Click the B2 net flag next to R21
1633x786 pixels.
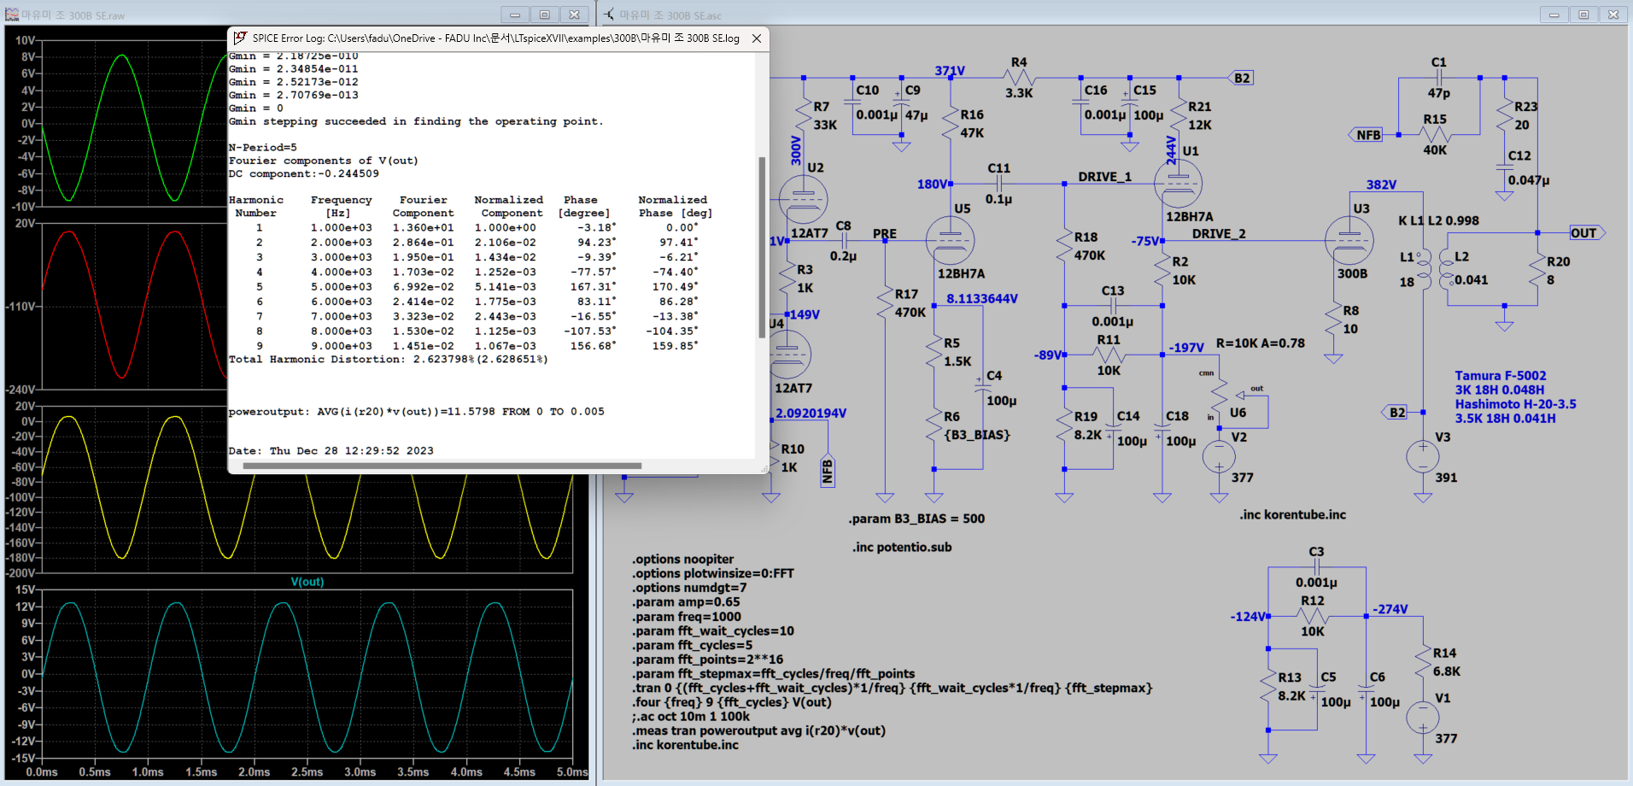[x=1240, y=78]
